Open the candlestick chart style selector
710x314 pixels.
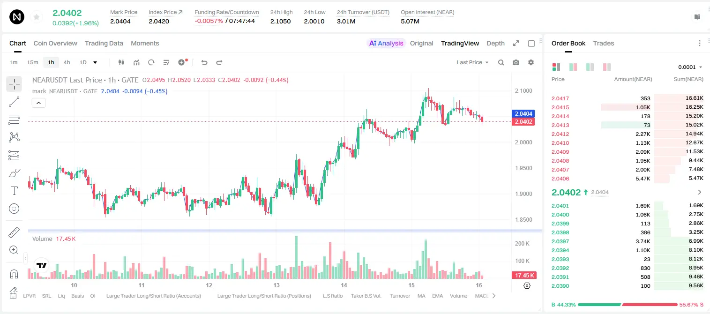click(x=121, y=62)
